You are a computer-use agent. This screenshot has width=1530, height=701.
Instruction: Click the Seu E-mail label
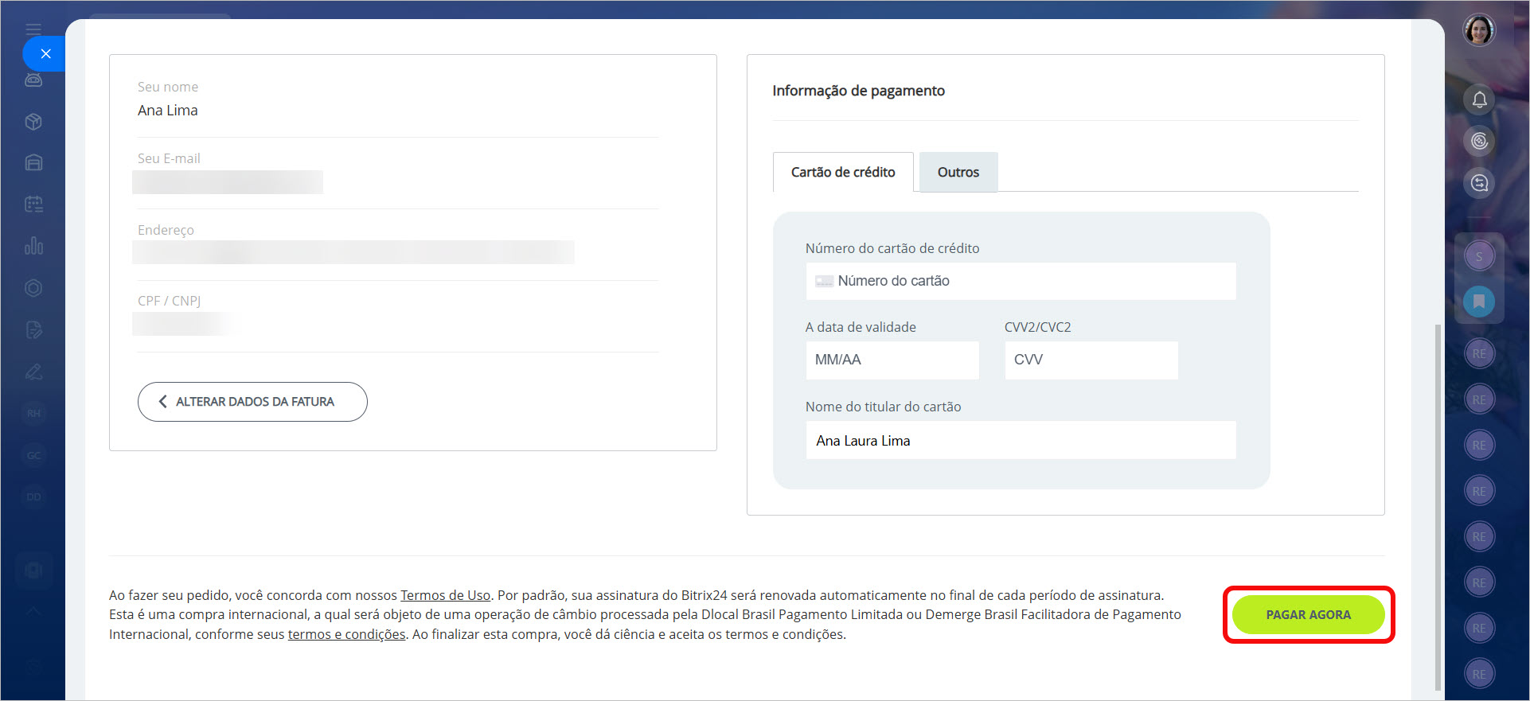tap(169, 158)
